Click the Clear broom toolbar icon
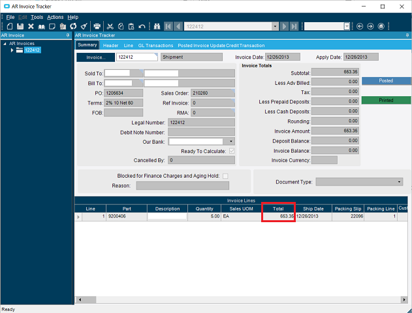The width and height of the screenshot is (412, 313). (84, 26)
